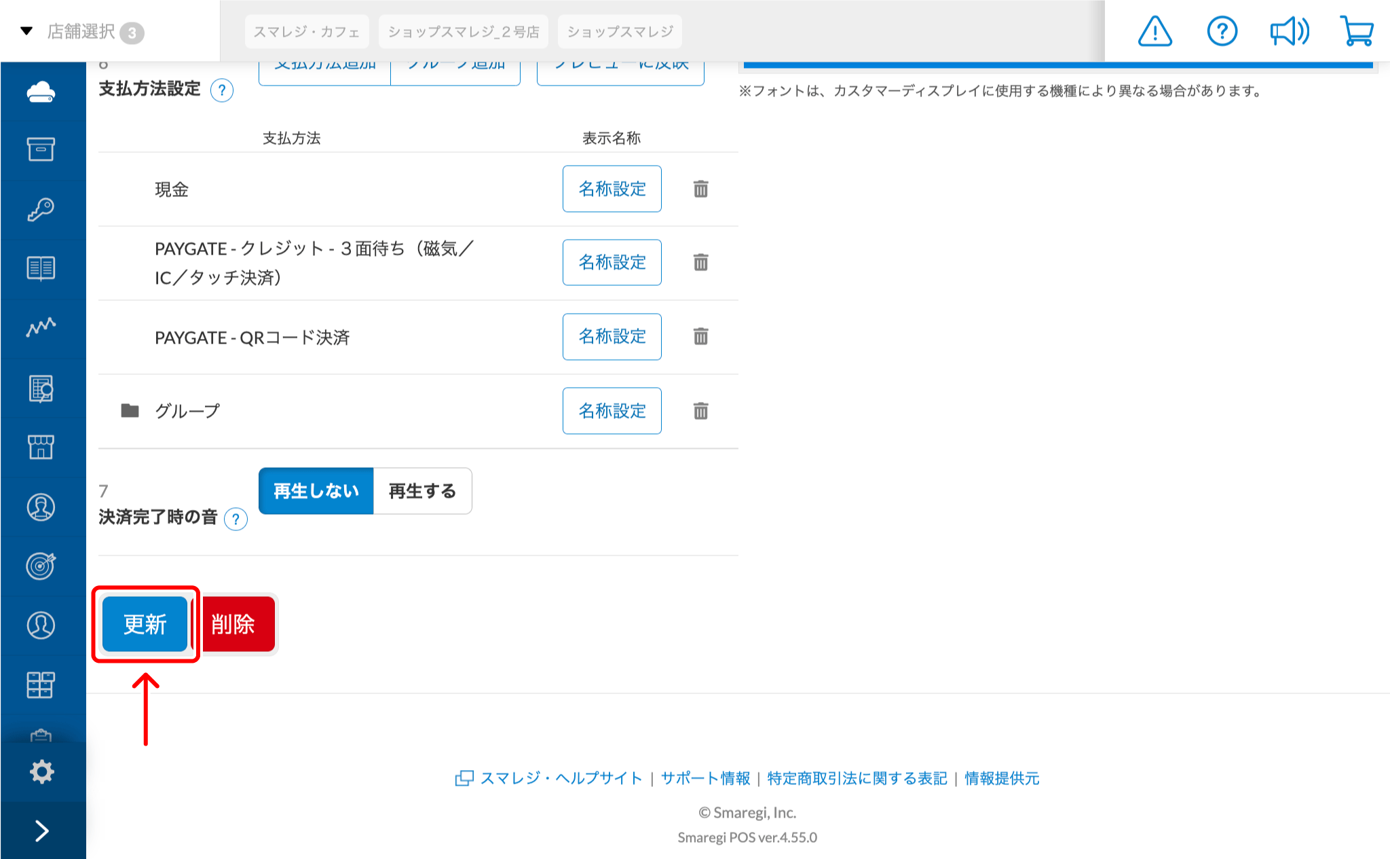
Task: Open the shopping cart icon
Action: point(1357,31)
